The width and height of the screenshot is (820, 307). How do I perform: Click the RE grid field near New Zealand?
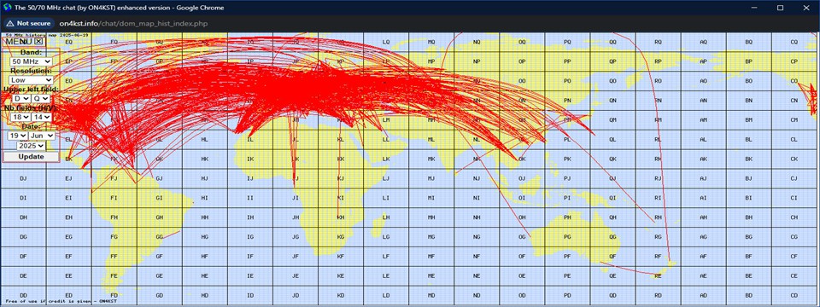pyautogui.click(x=659, y=276)
